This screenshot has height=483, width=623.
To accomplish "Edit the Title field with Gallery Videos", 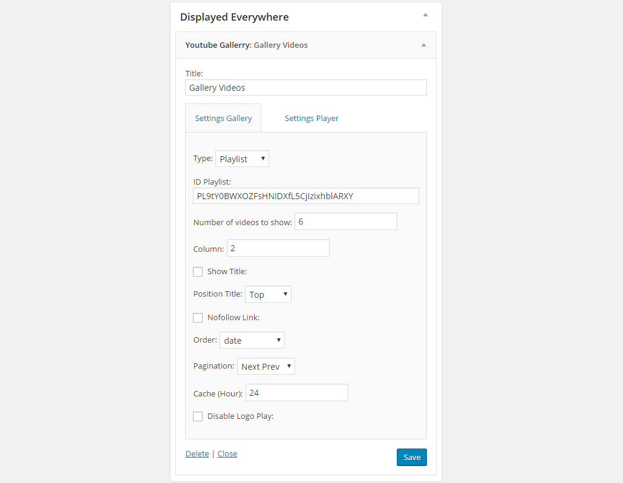I will click(x=306, y=87).
